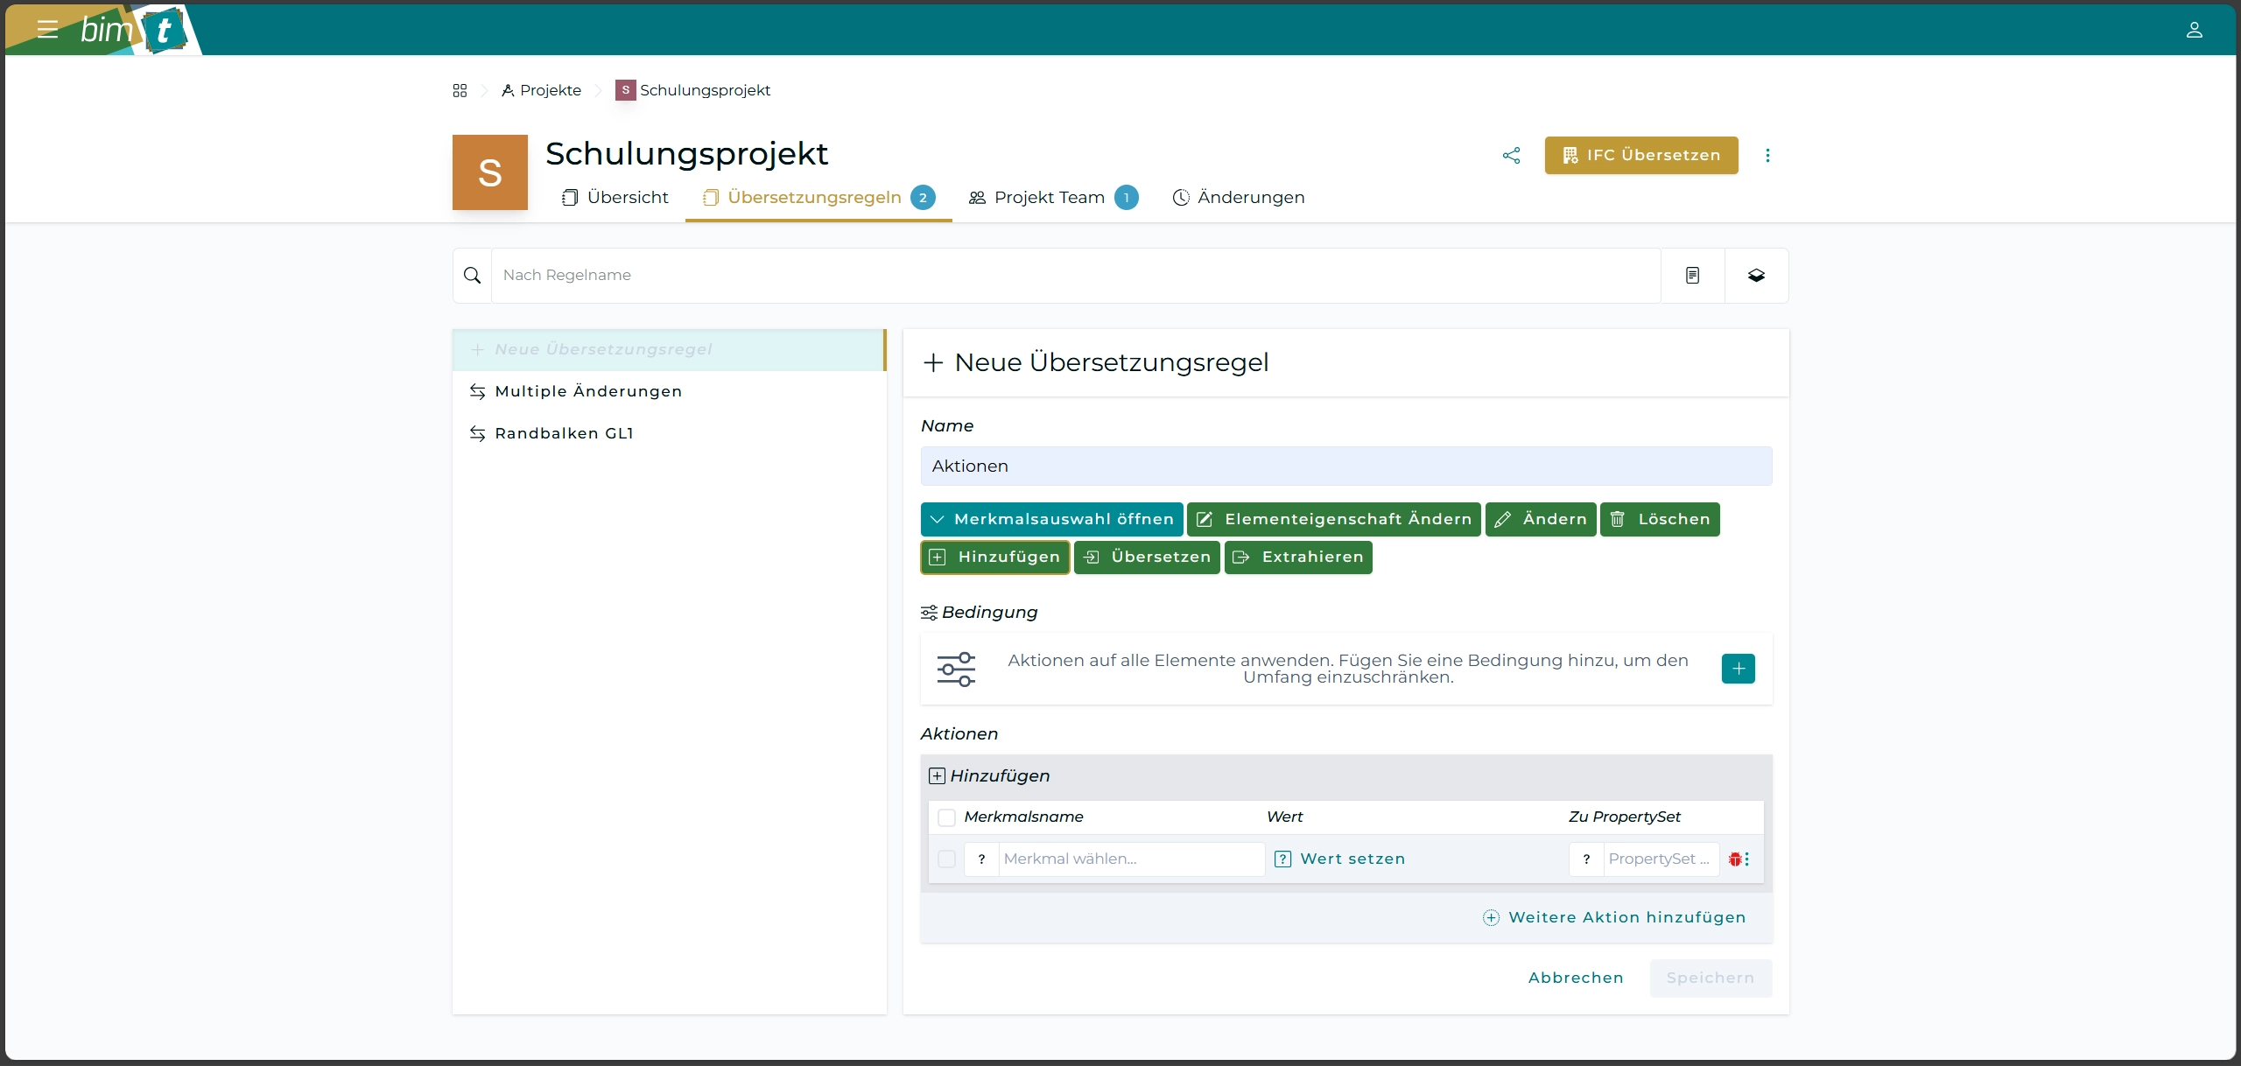The width and height of the screenshot is (2241, 1066).
Task: Open the Merkmal wählen combo box
Action: tap(1131, 859)
